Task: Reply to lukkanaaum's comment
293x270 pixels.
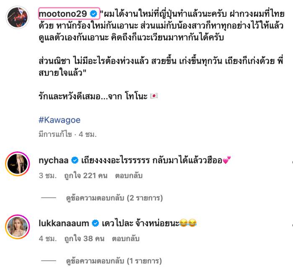Action: click(x=126, y=239)
